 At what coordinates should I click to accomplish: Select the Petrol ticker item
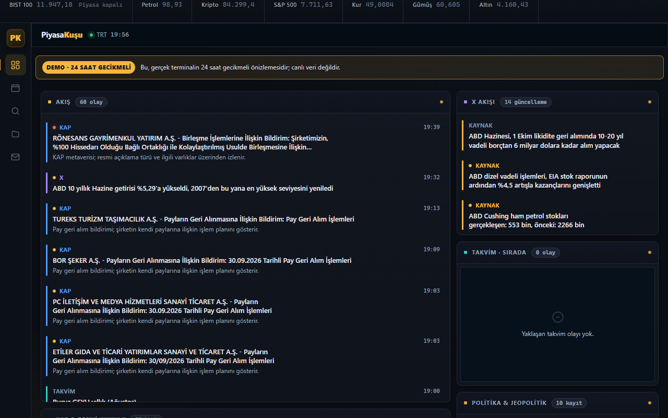pos(162,5)
